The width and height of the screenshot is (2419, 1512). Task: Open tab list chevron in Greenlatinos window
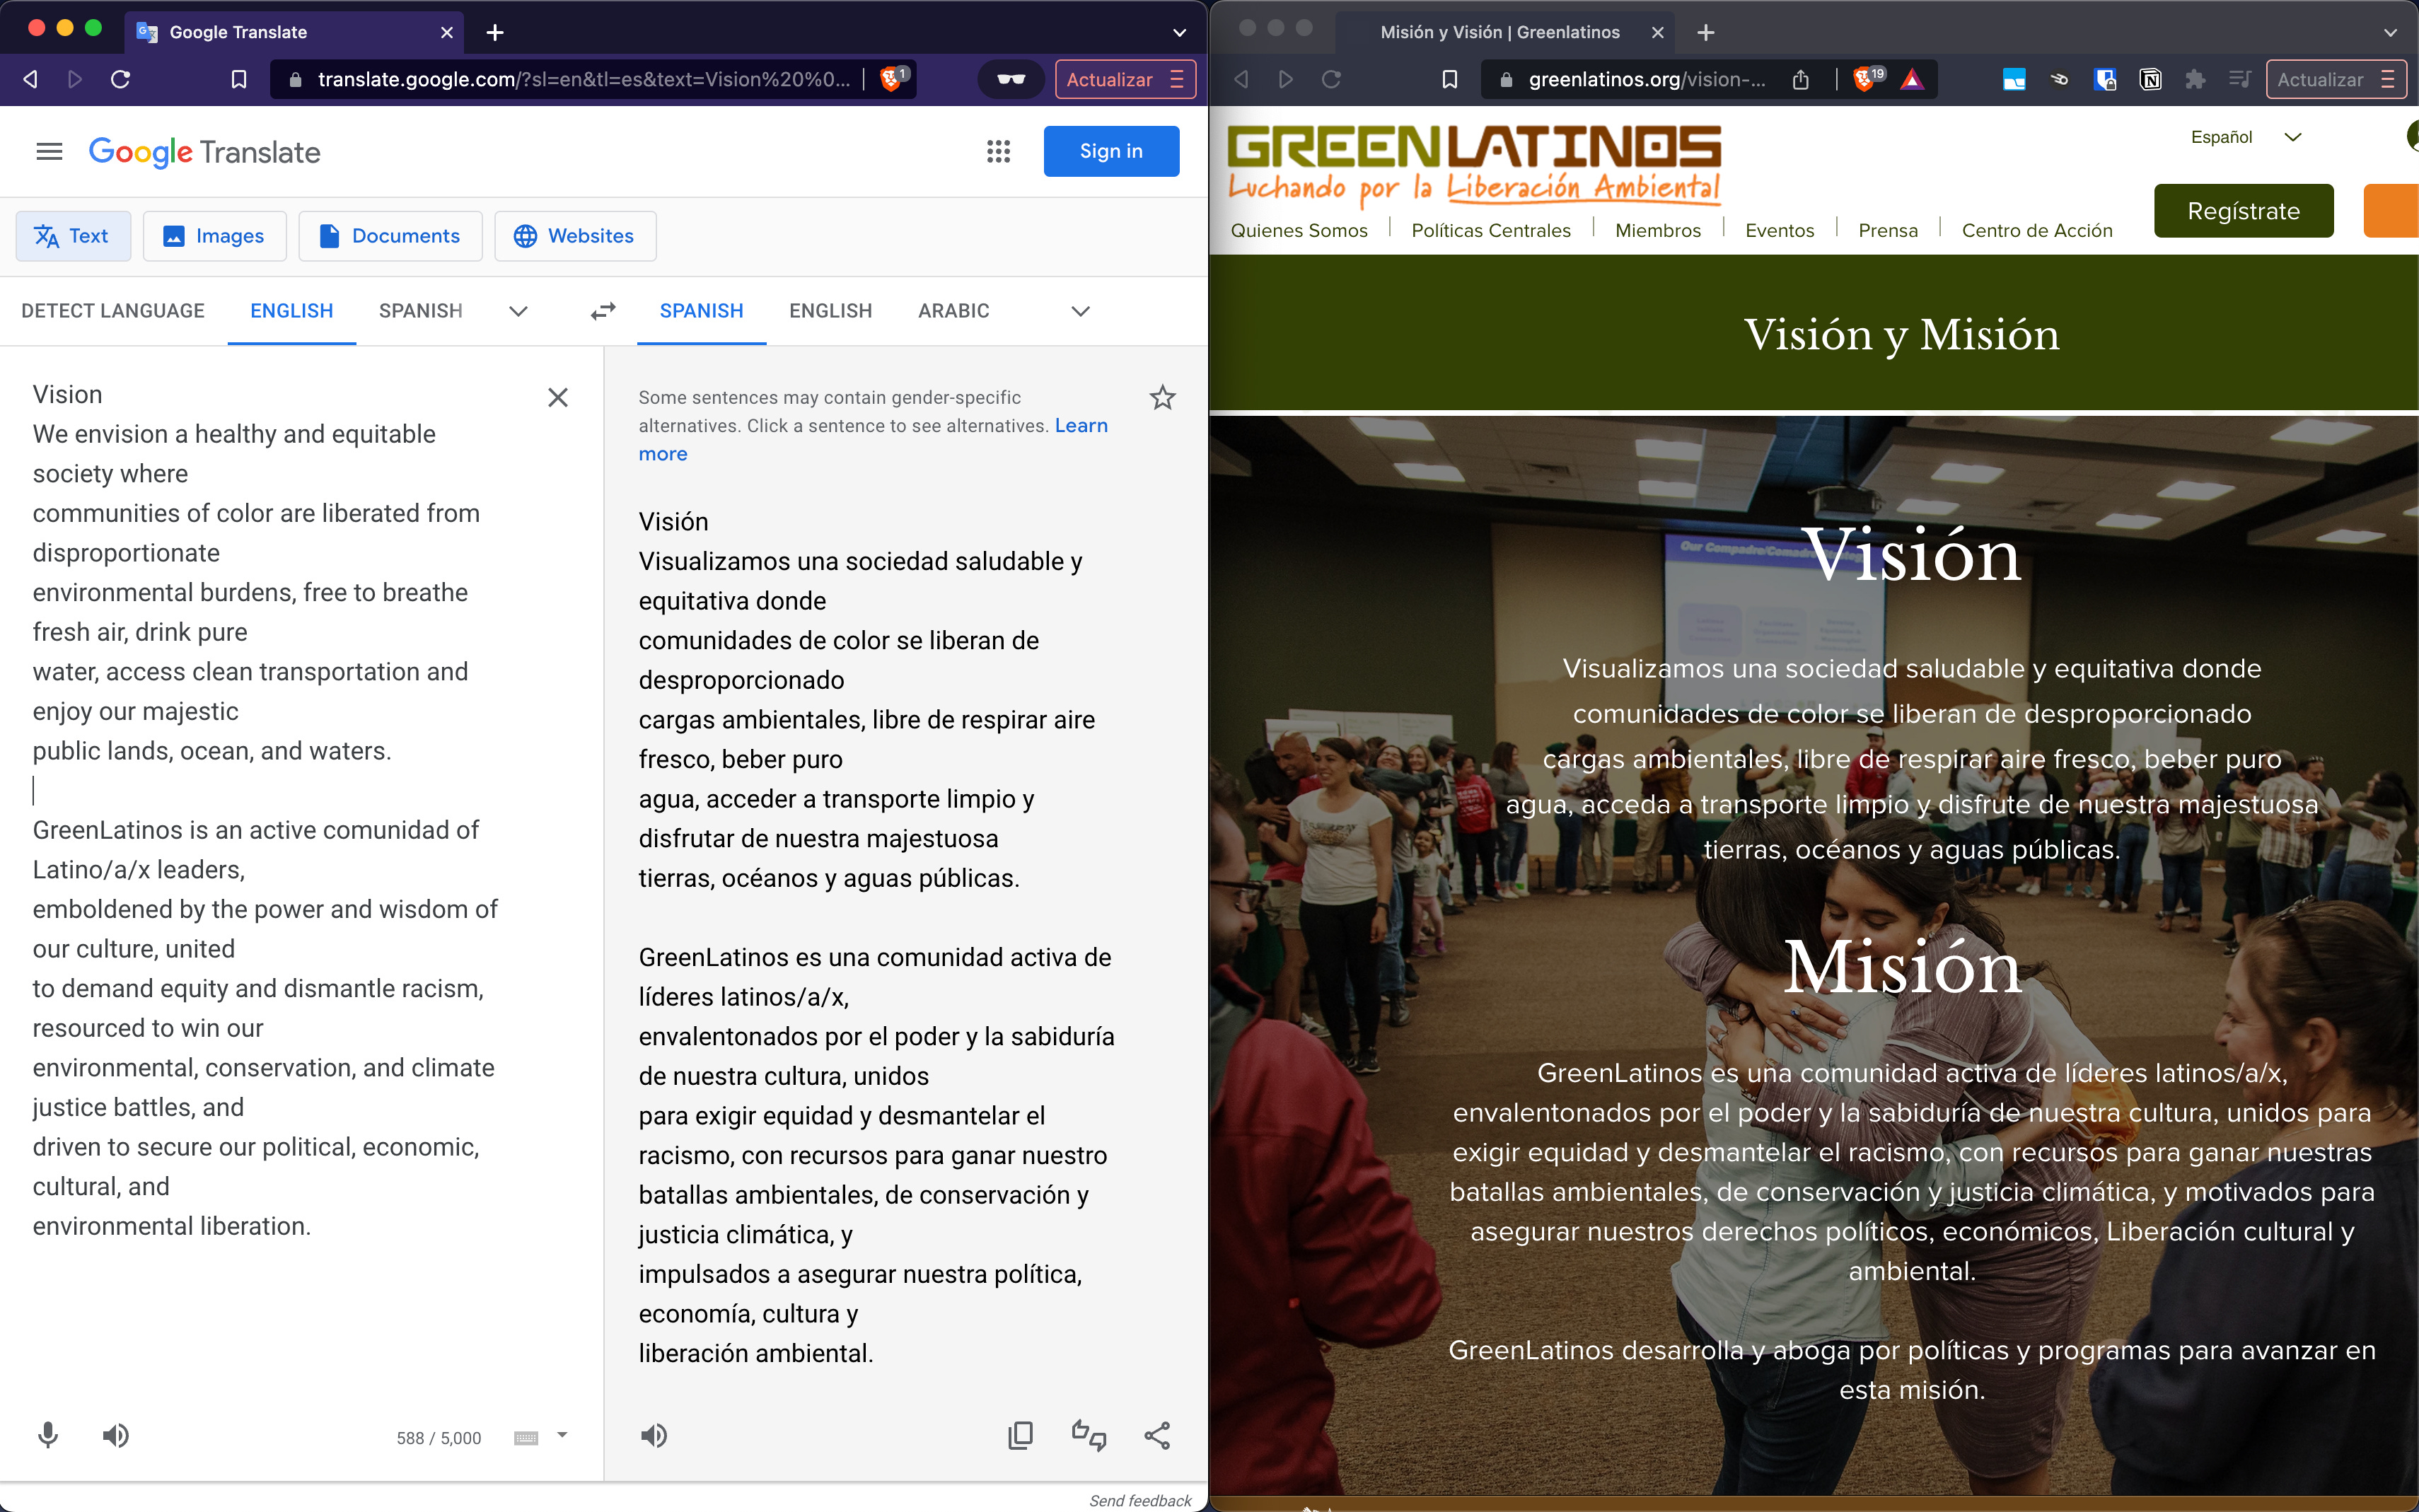(2390, 32)
